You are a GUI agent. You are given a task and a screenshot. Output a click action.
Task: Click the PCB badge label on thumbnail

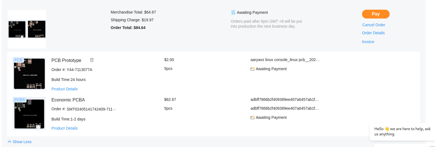[x=18, y=60]
